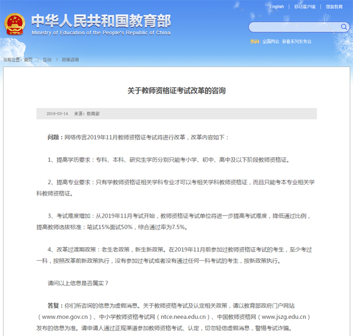Viewport: 353px width, 336px height.
Task: Click the 热词 hot words label
Action: [x=254, y=42]
